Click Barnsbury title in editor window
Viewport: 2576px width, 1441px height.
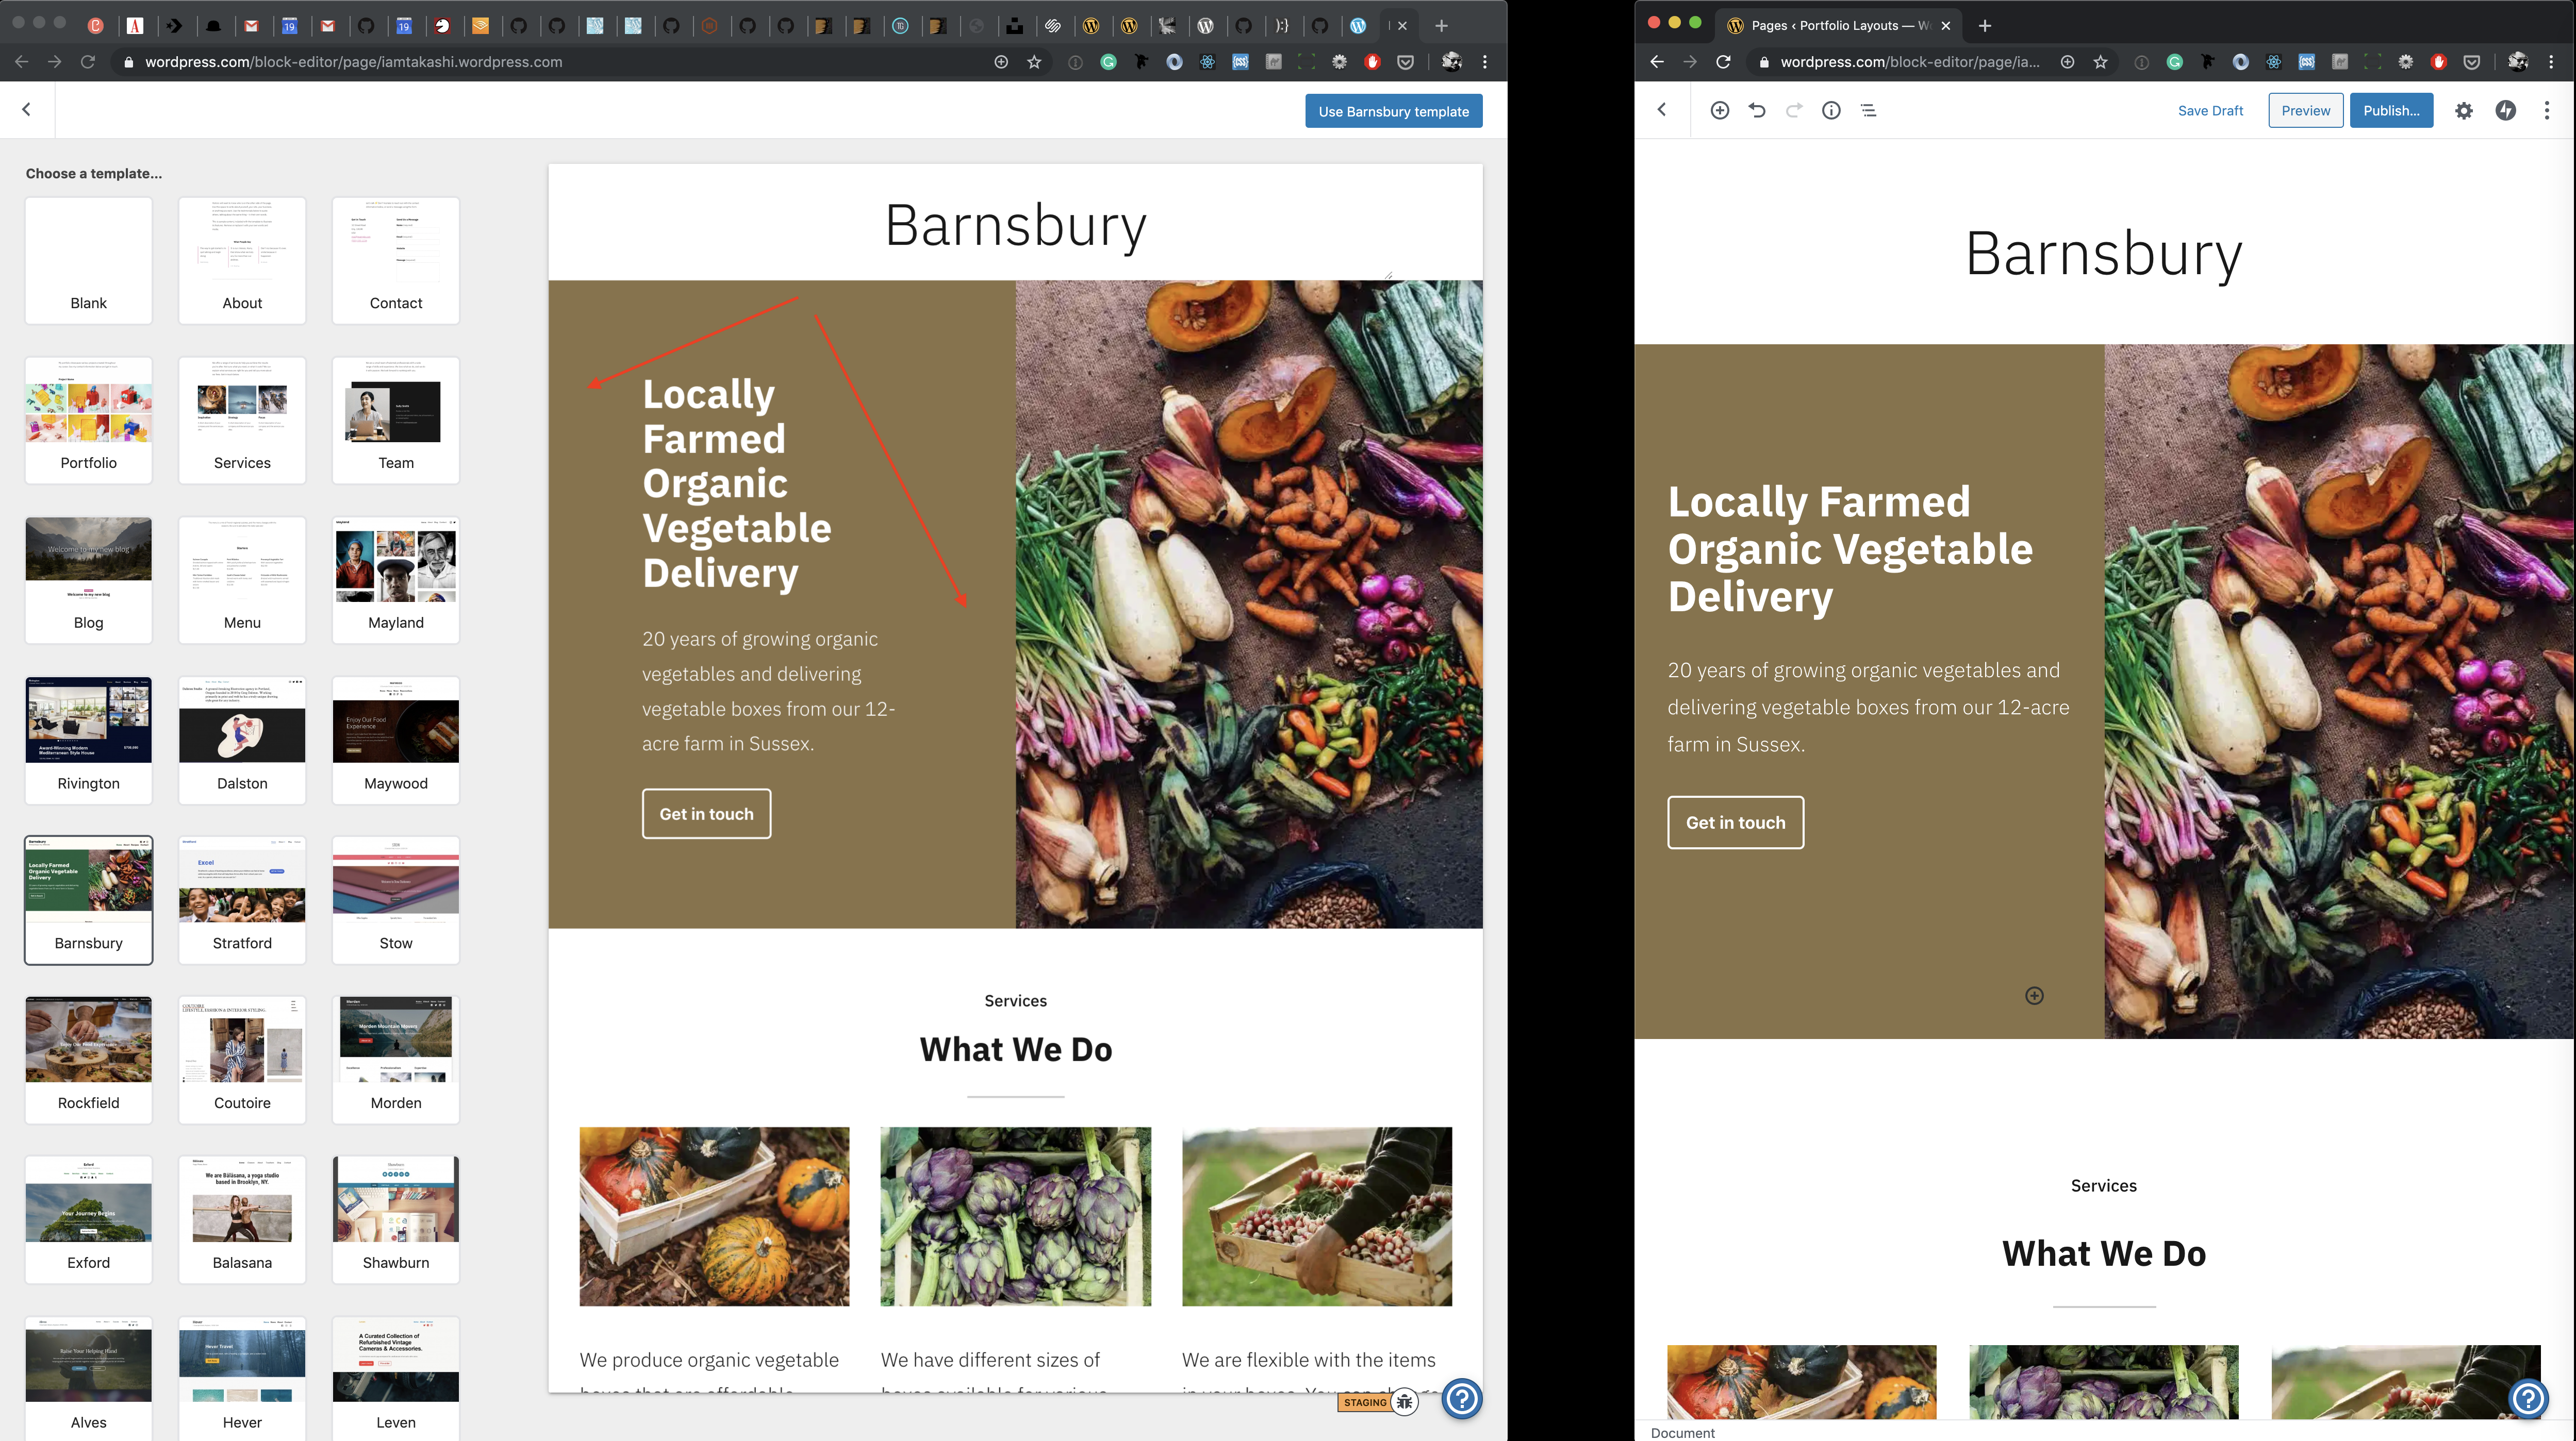coord(2104,254)
